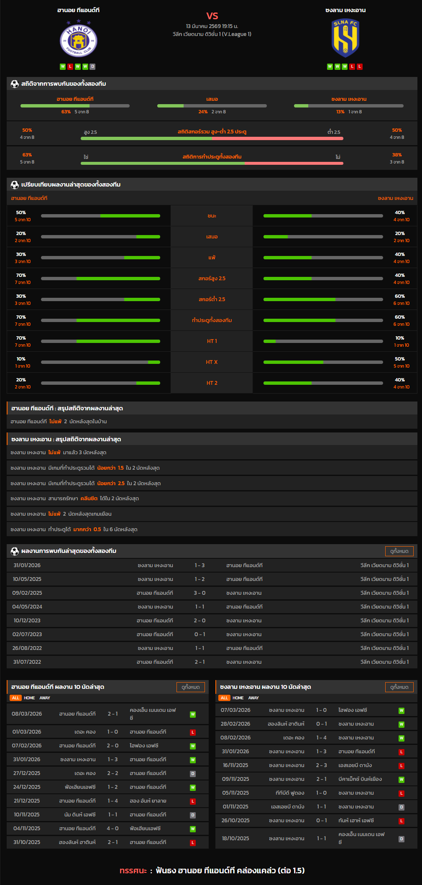Click W result badge for 08/03/2026 match

193,714
